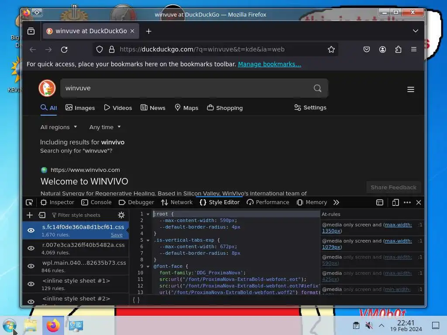Click the Manage bookmarks link
The height and width of the screenshot is (335, 447).
(x=269, y=64)
